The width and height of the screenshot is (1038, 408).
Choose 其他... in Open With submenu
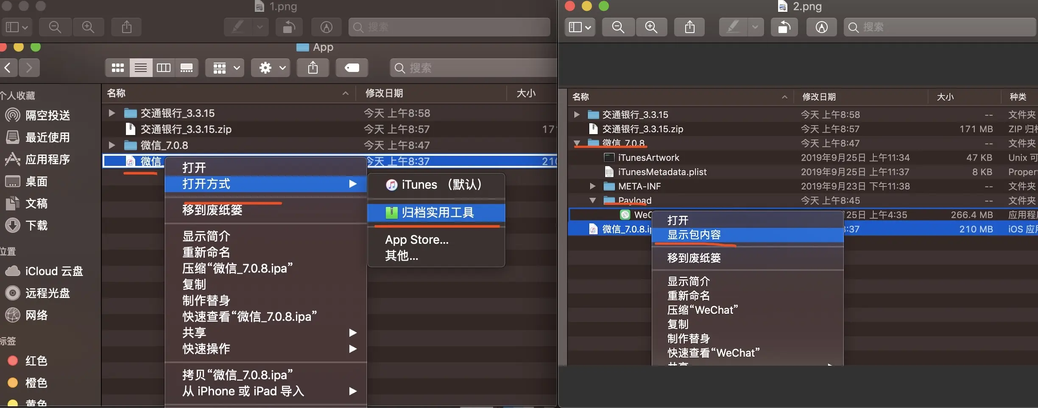[436, 256]
